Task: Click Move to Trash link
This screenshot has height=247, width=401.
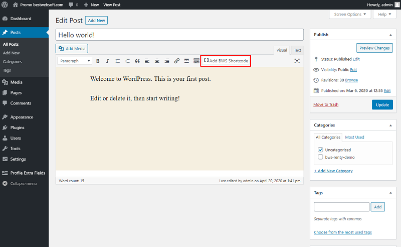Action: pyautogui.click(x=326, y=104)
